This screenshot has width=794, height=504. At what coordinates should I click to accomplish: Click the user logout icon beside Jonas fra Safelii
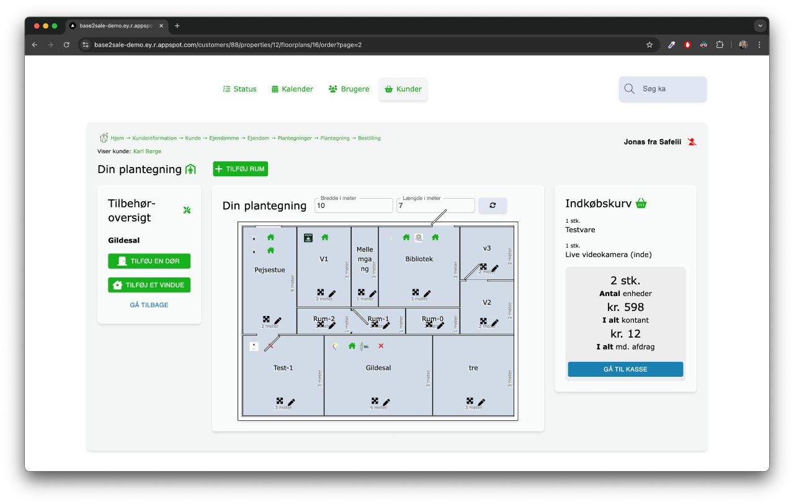692,142
